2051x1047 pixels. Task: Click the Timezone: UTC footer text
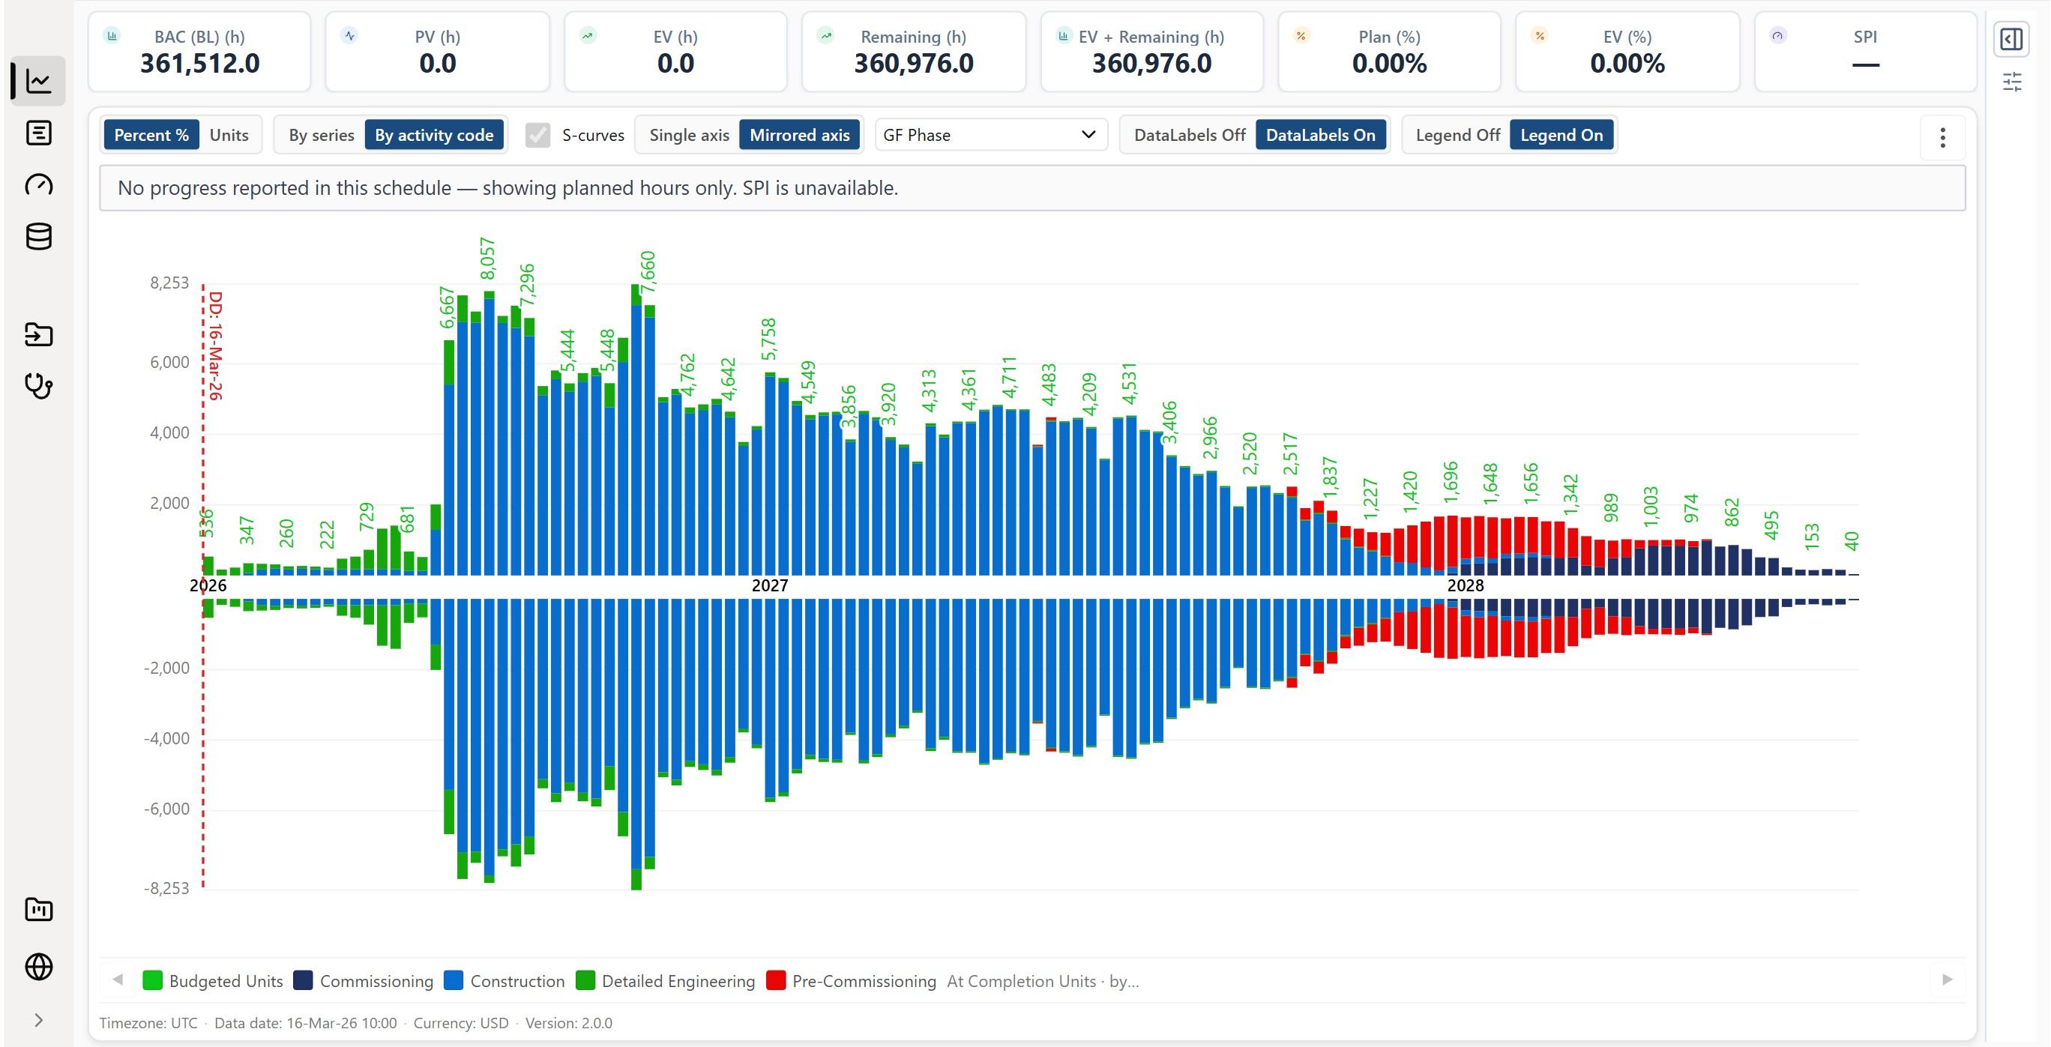click(148, 1023)
